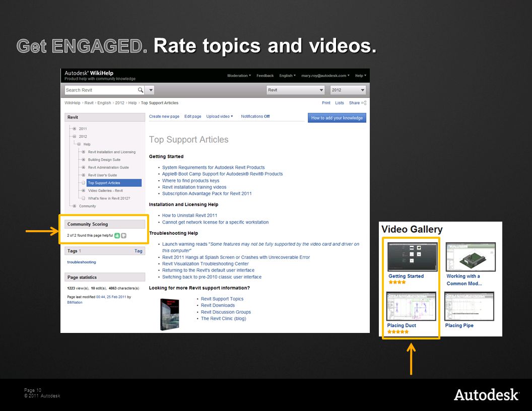
Task: Click the Autodesk WikiHelp logo
Action: click(x=89, y=73)
